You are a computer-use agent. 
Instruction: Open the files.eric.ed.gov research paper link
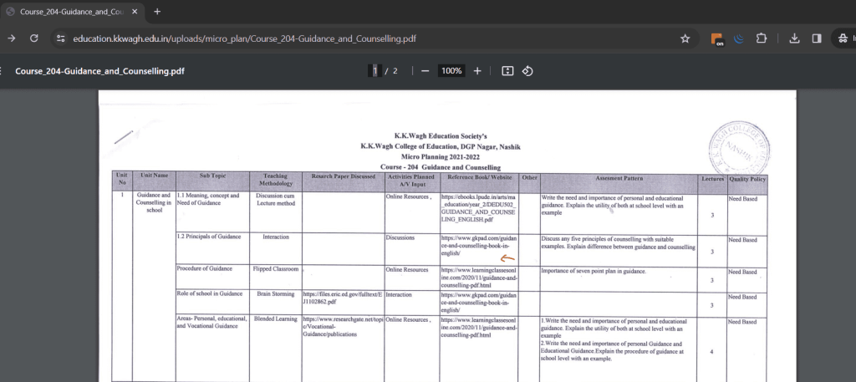pos(342,298)
